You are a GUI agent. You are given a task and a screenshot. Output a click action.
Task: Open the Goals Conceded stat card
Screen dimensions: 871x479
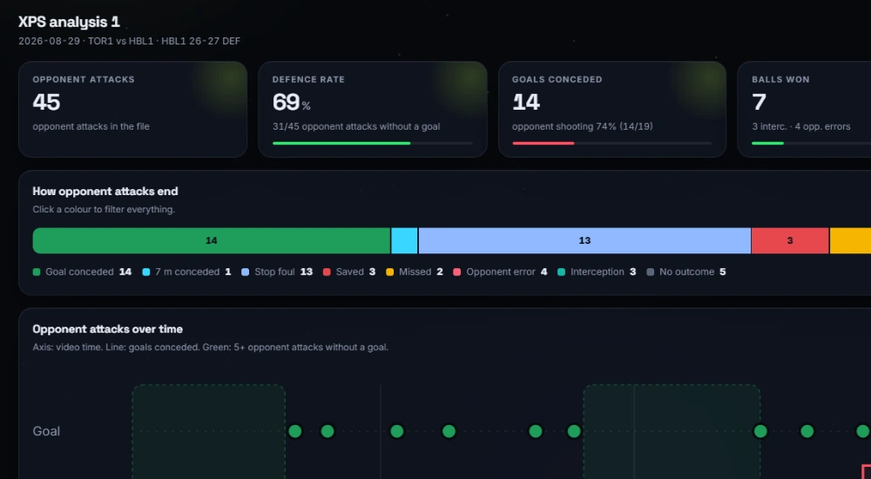(612, 110)
